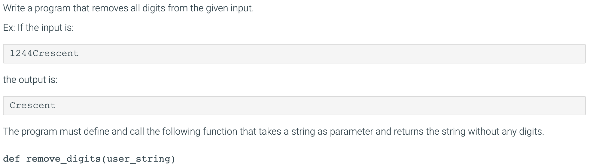Click empty area of the output example box
This screenshot has width=599, height=167.
point(330,106)
